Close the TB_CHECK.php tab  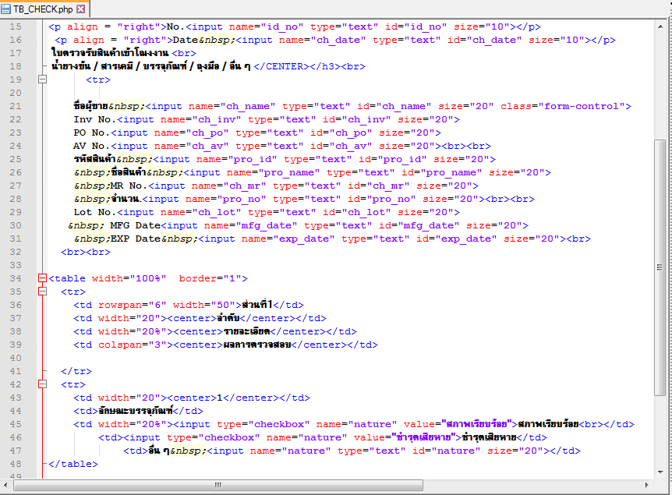80,9
